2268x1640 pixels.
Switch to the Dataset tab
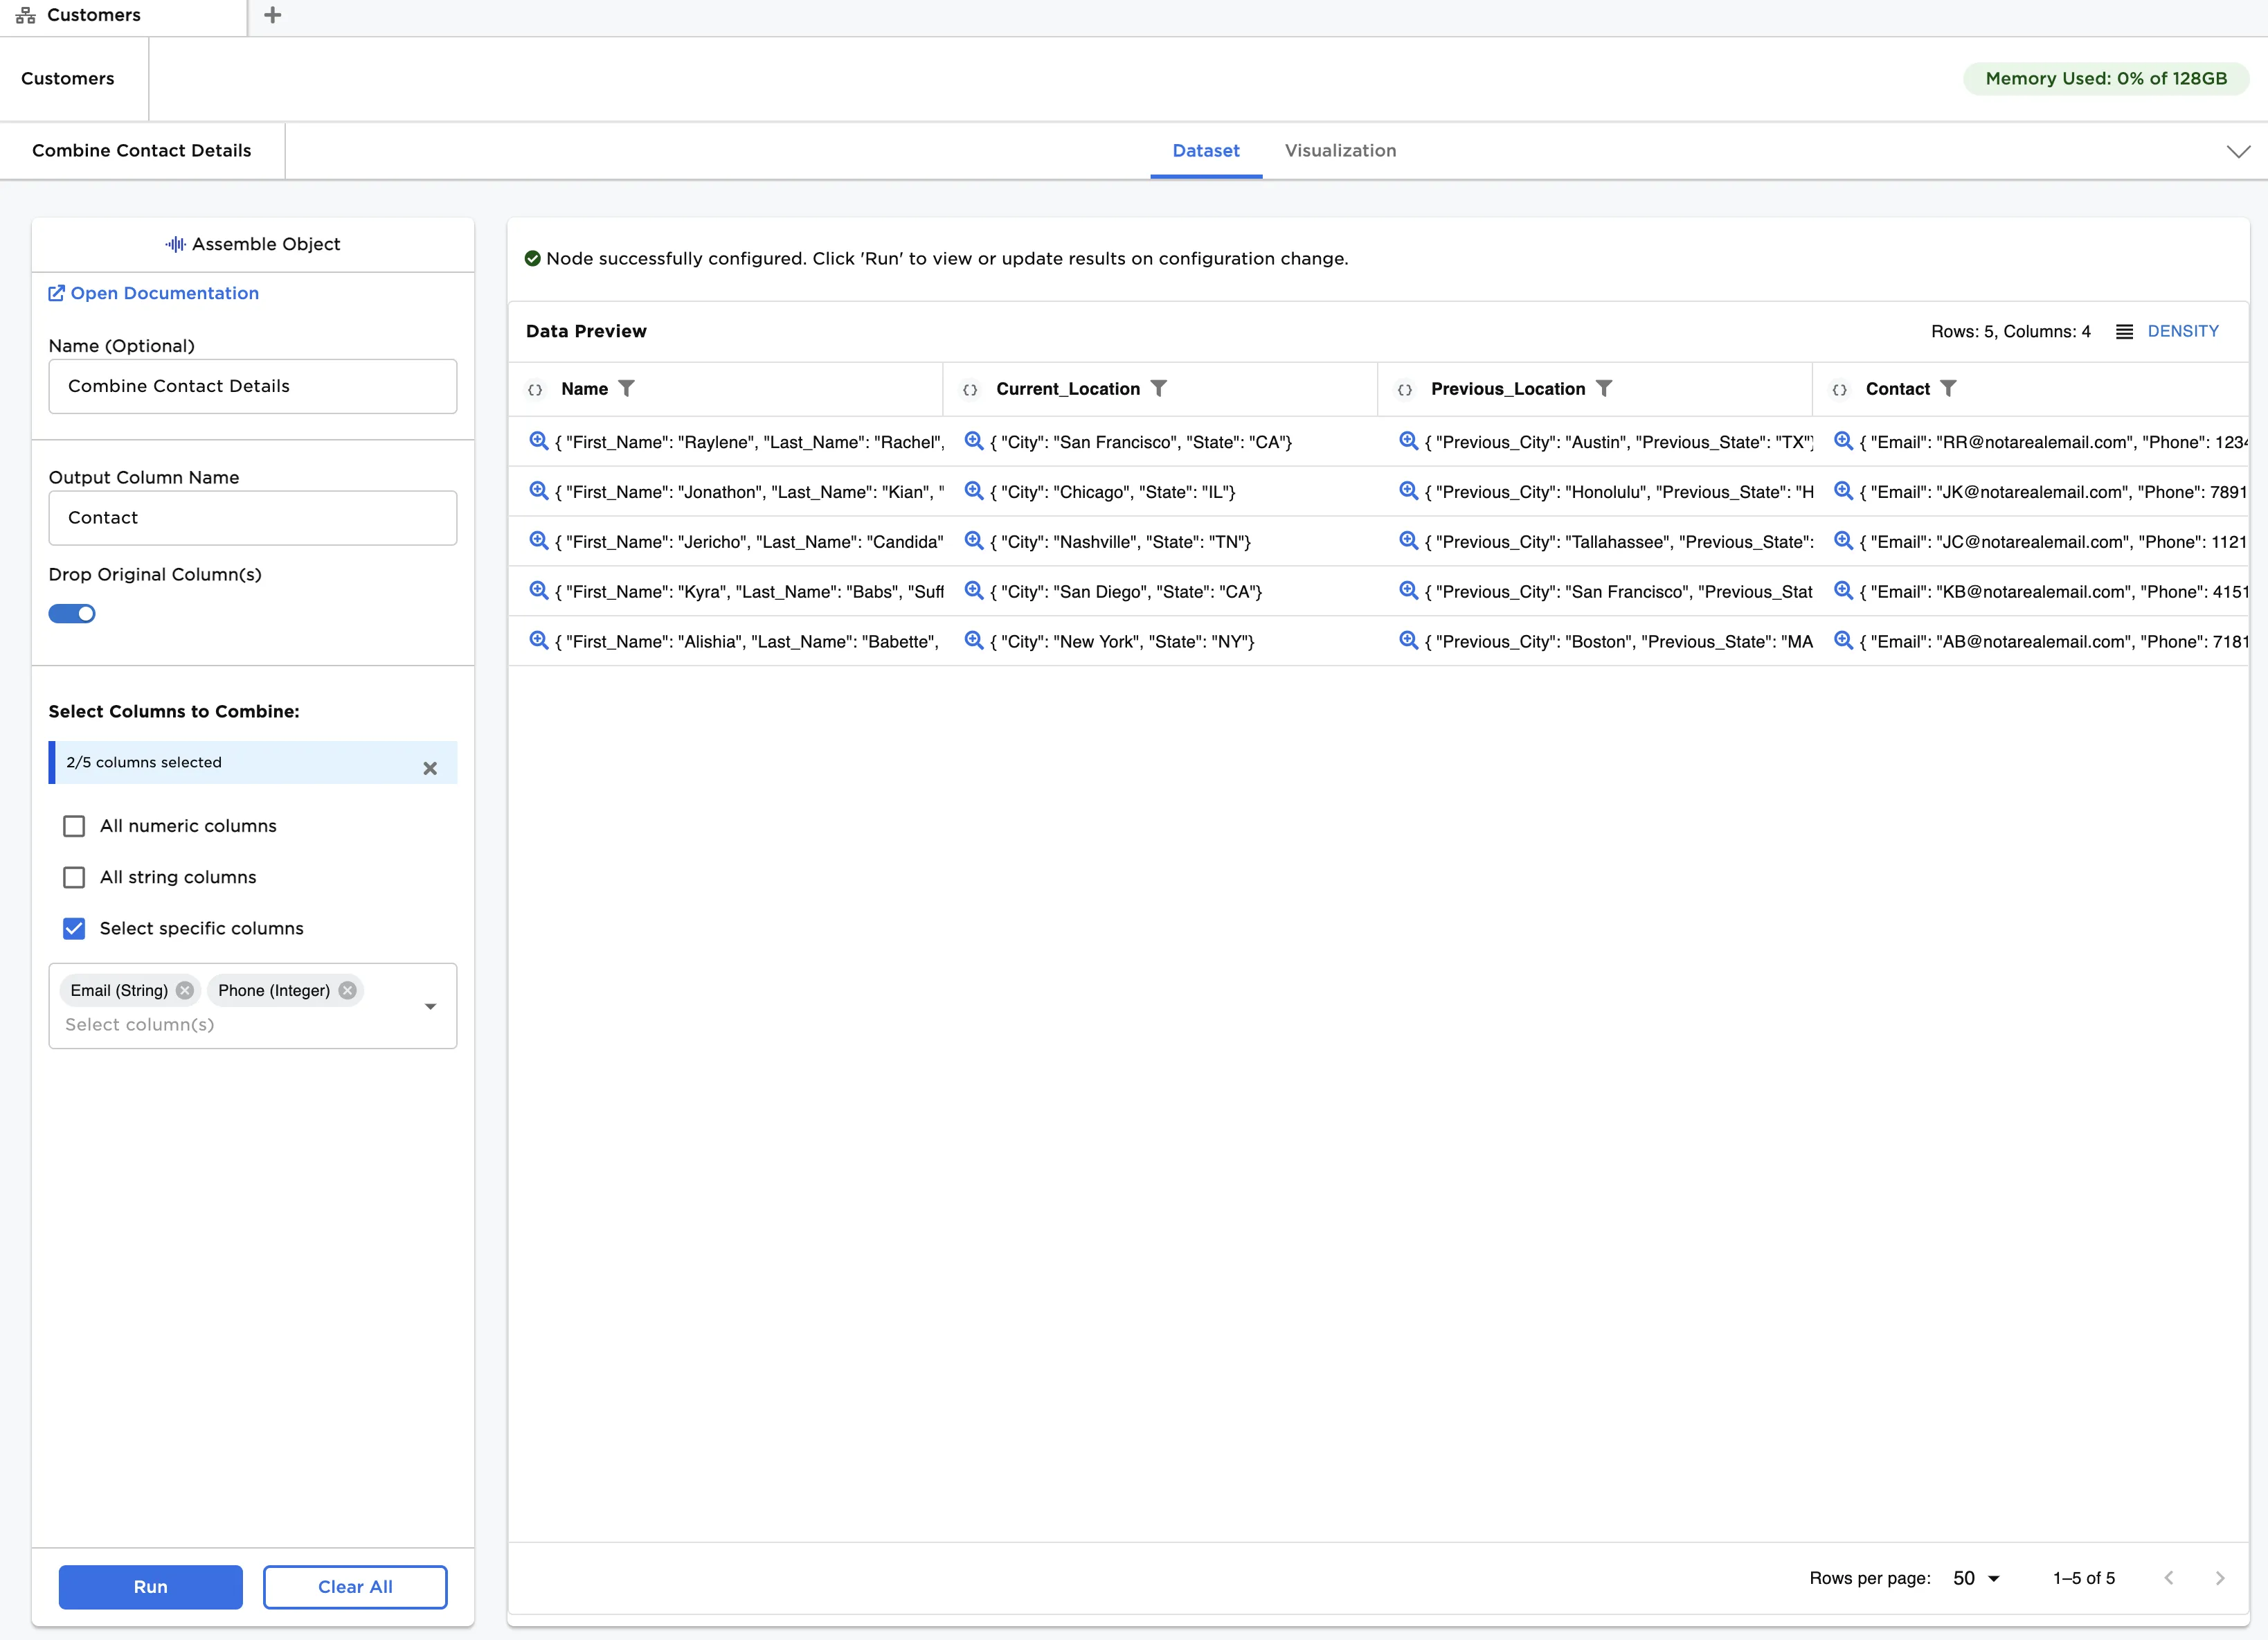(1206, 151)
